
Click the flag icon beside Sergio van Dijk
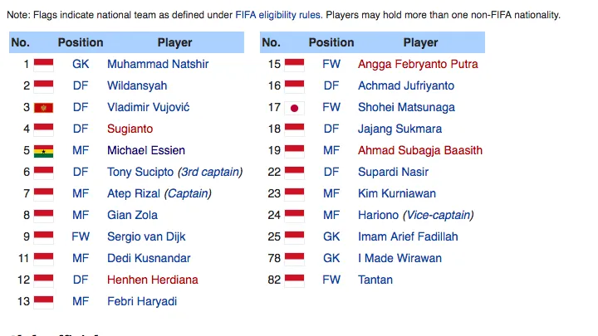pos(44,236)
